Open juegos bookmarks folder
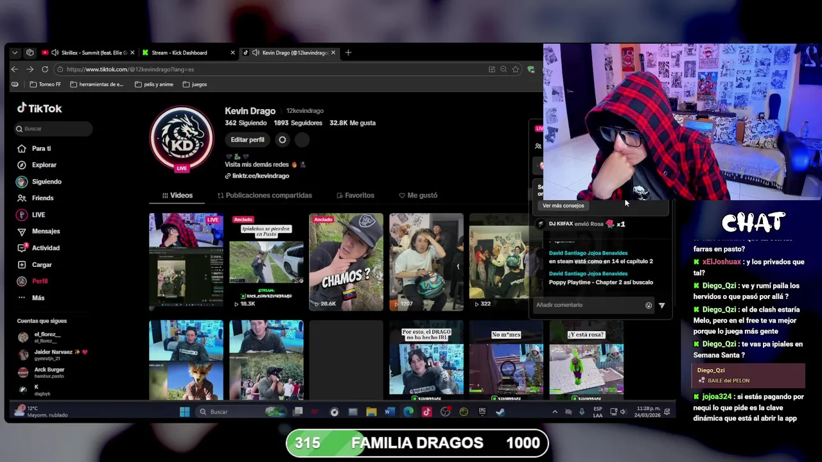The image size is (822, 462). point(195,84)
